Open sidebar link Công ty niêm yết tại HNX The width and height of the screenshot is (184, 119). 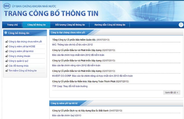pos(21,51)
